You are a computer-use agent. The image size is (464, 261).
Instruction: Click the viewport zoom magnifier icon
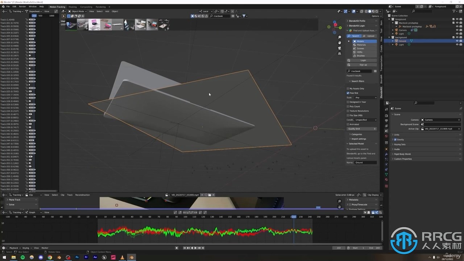point(339,37)
